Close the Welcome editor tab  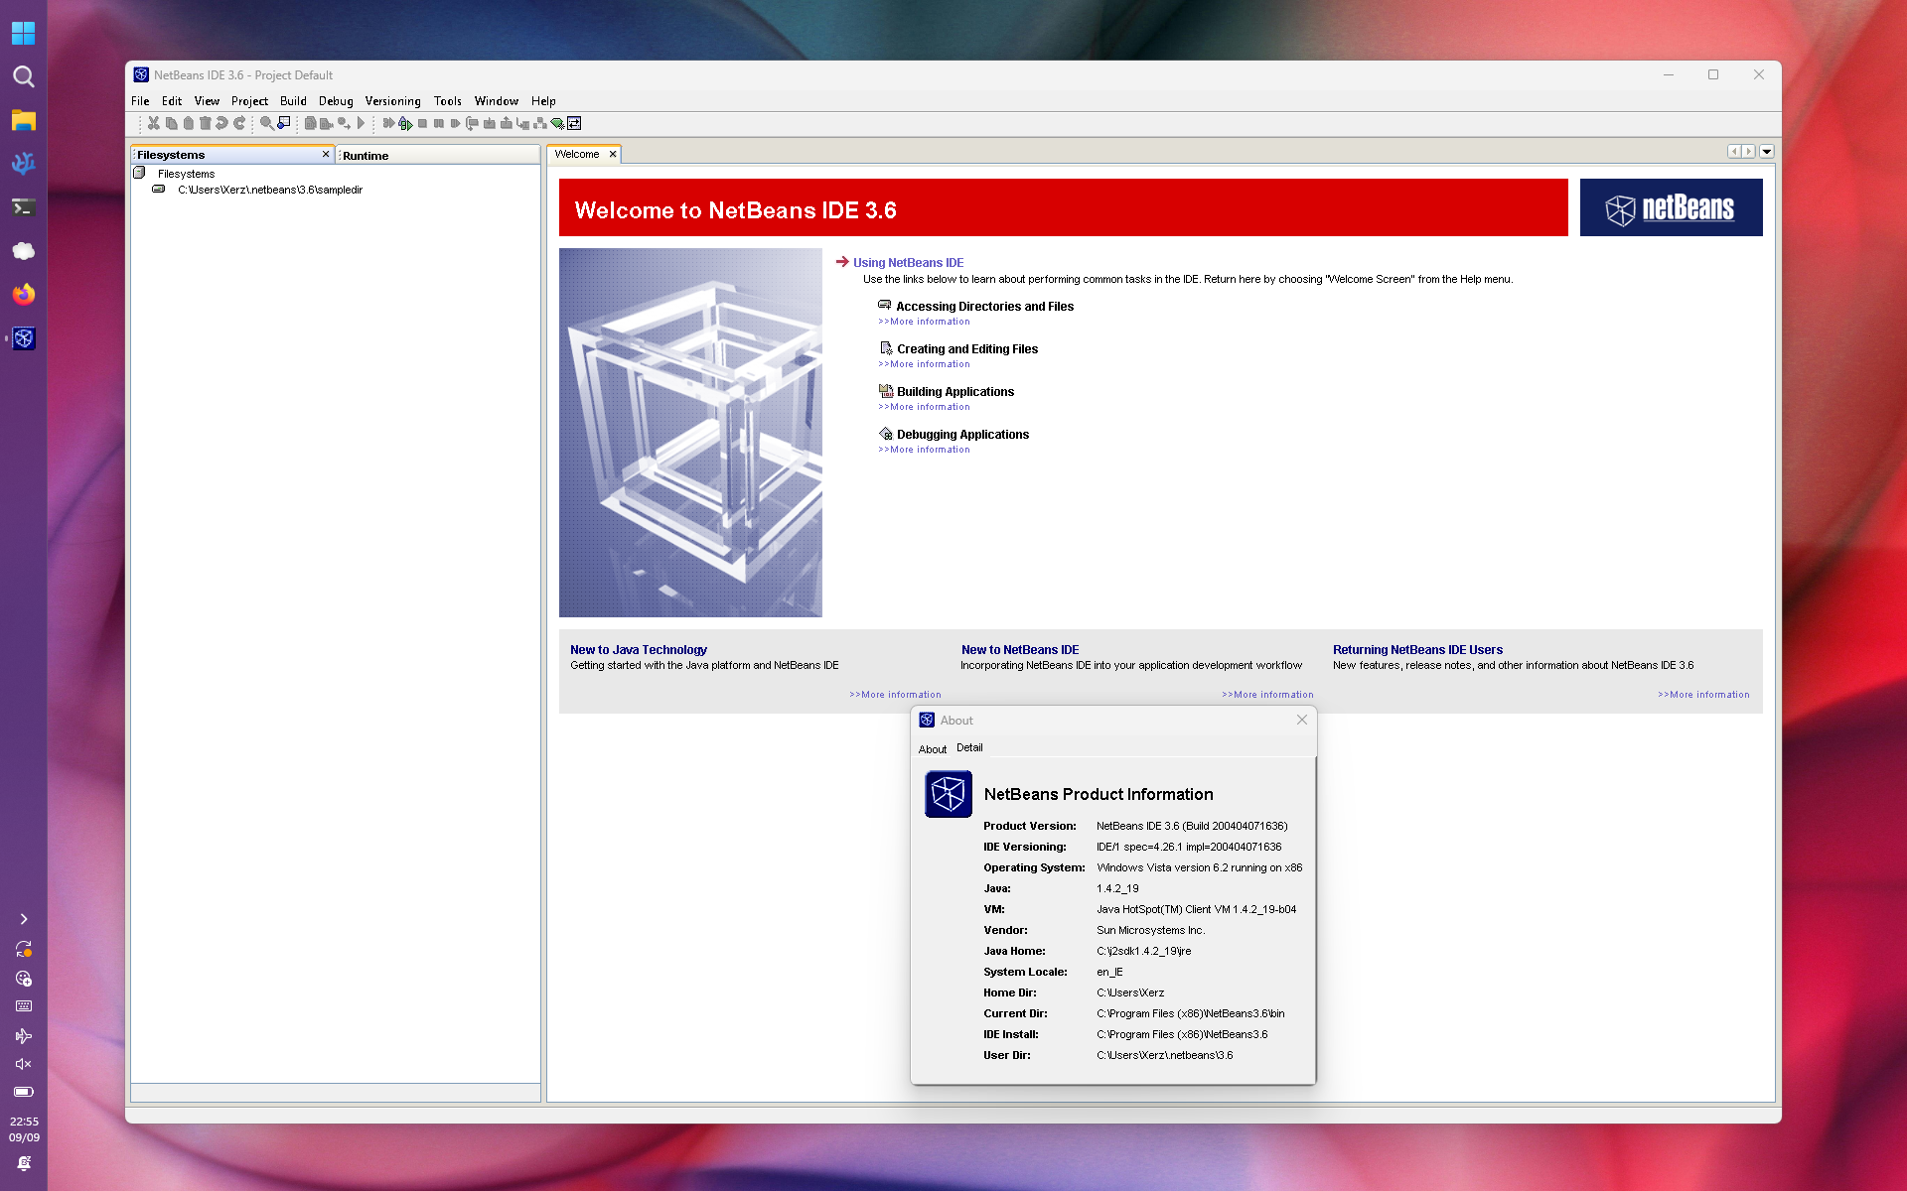tap(613, 154)
